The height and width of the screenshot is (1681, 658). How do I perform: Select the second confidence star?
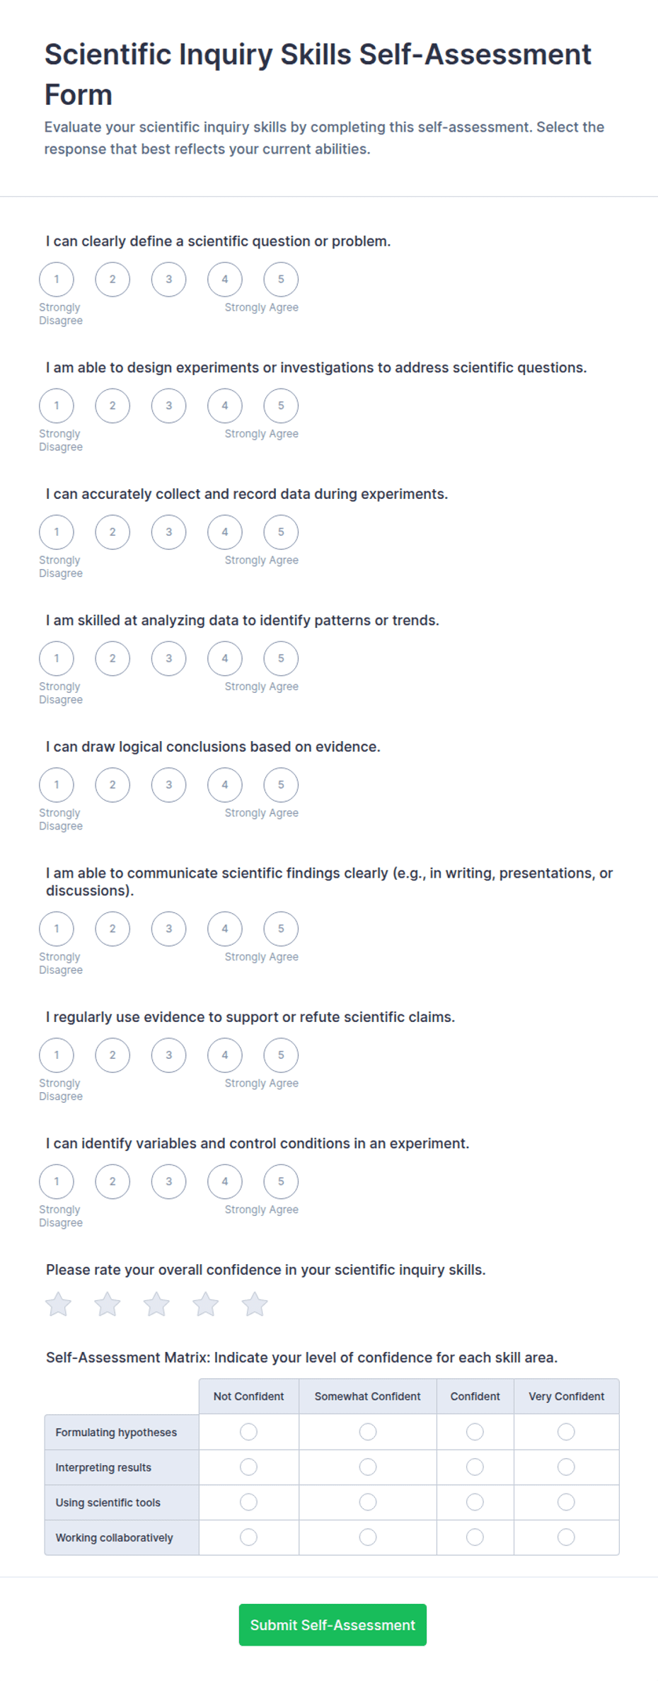(x=108, y=1304)
